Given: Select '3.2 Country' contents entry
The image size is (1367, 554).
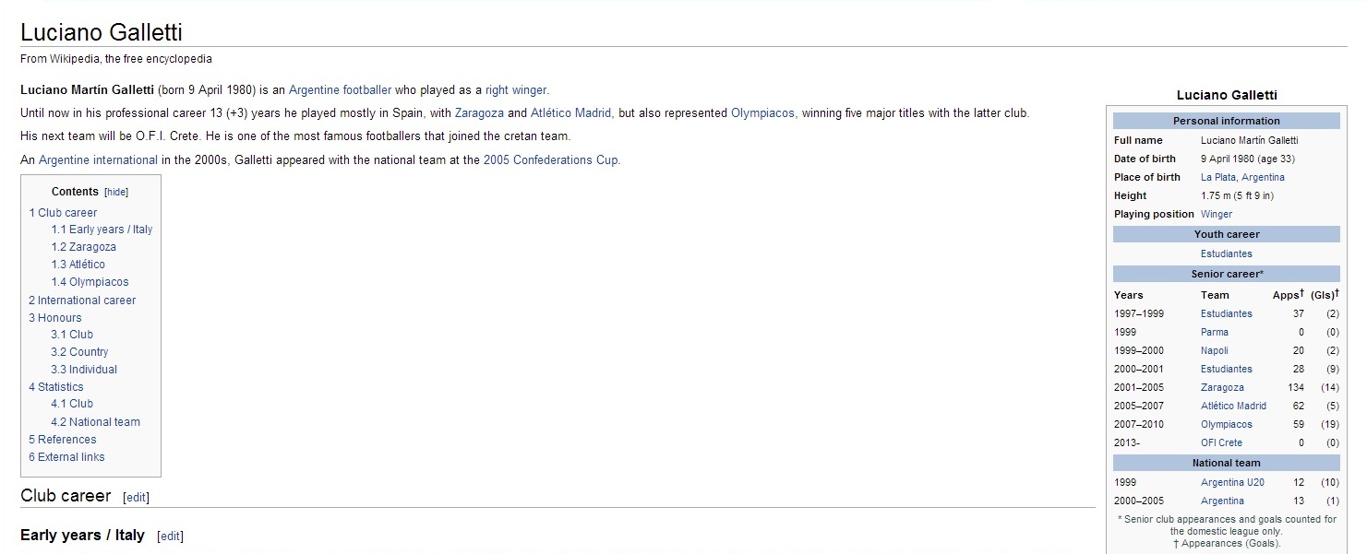Looking at the screenshot, I should tap(79, 352).
